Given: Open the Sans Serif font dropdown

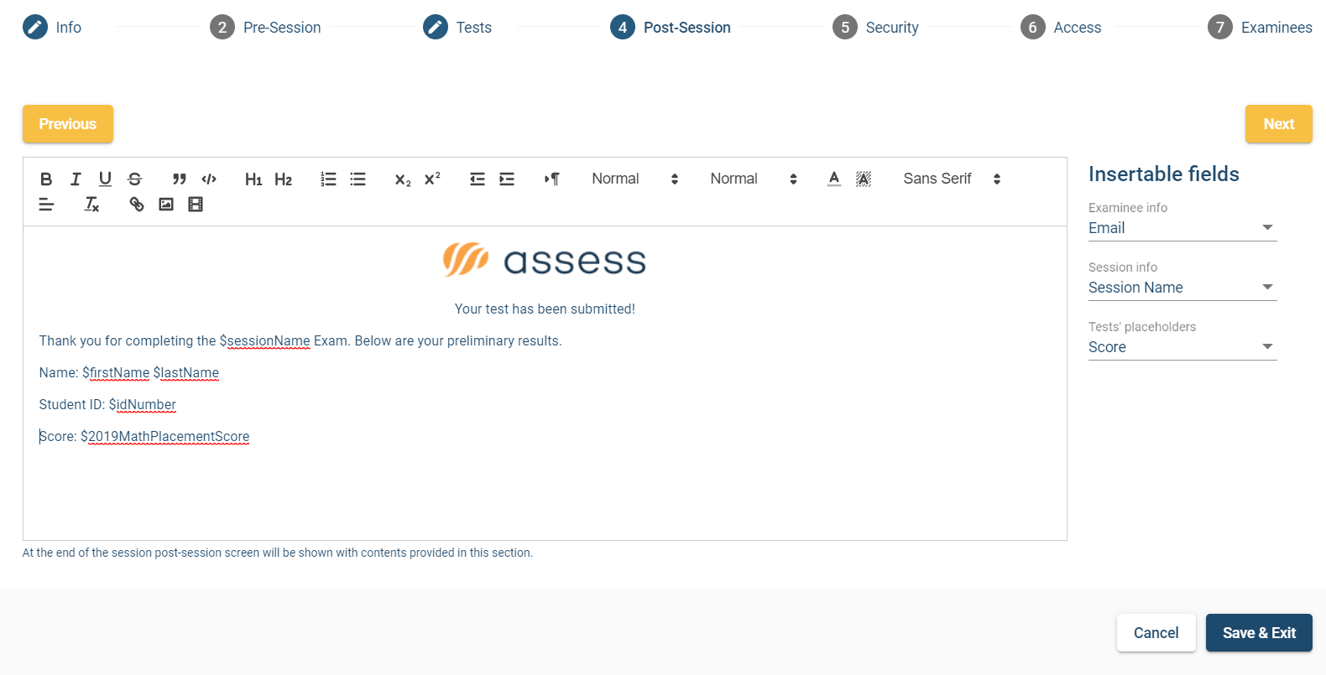Looking at the screenshot, I should point(952,179).
